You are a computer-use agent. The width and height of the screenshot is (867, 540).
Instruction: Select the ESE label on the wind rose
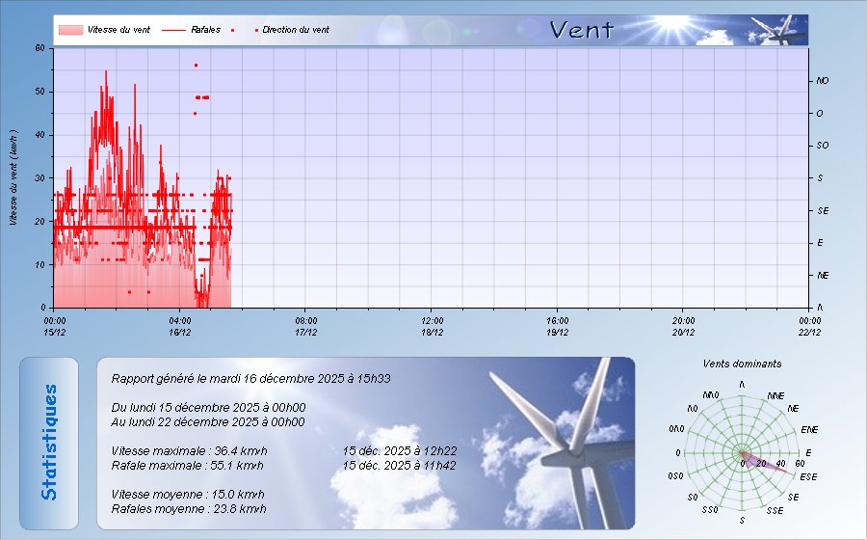pyautogui.click(x=809, y=476)
